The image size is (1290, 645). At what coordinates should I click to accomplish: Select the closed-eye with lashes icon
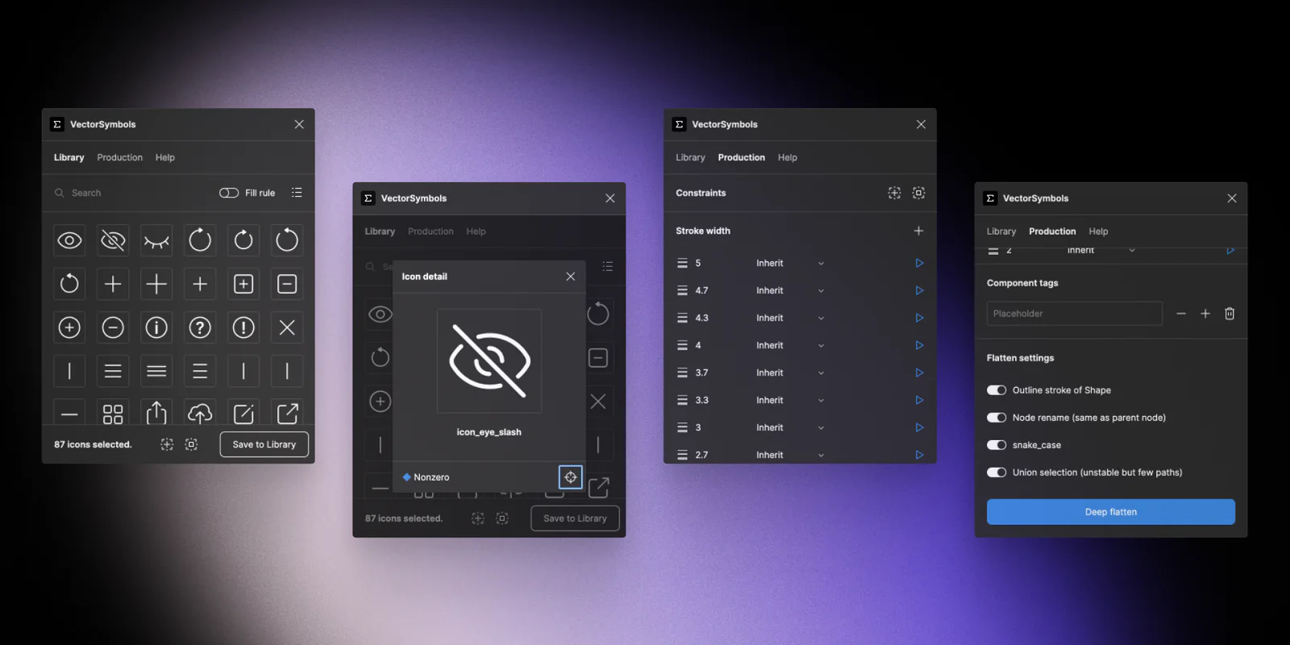156,240
